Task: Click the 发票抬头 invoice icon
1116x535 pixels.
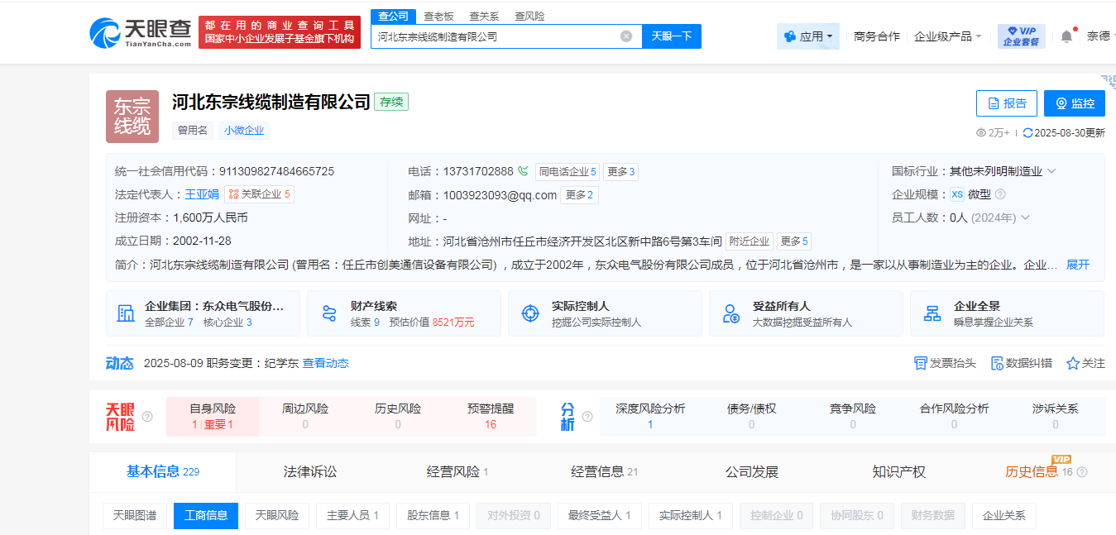Action: (x=921, y=363)
